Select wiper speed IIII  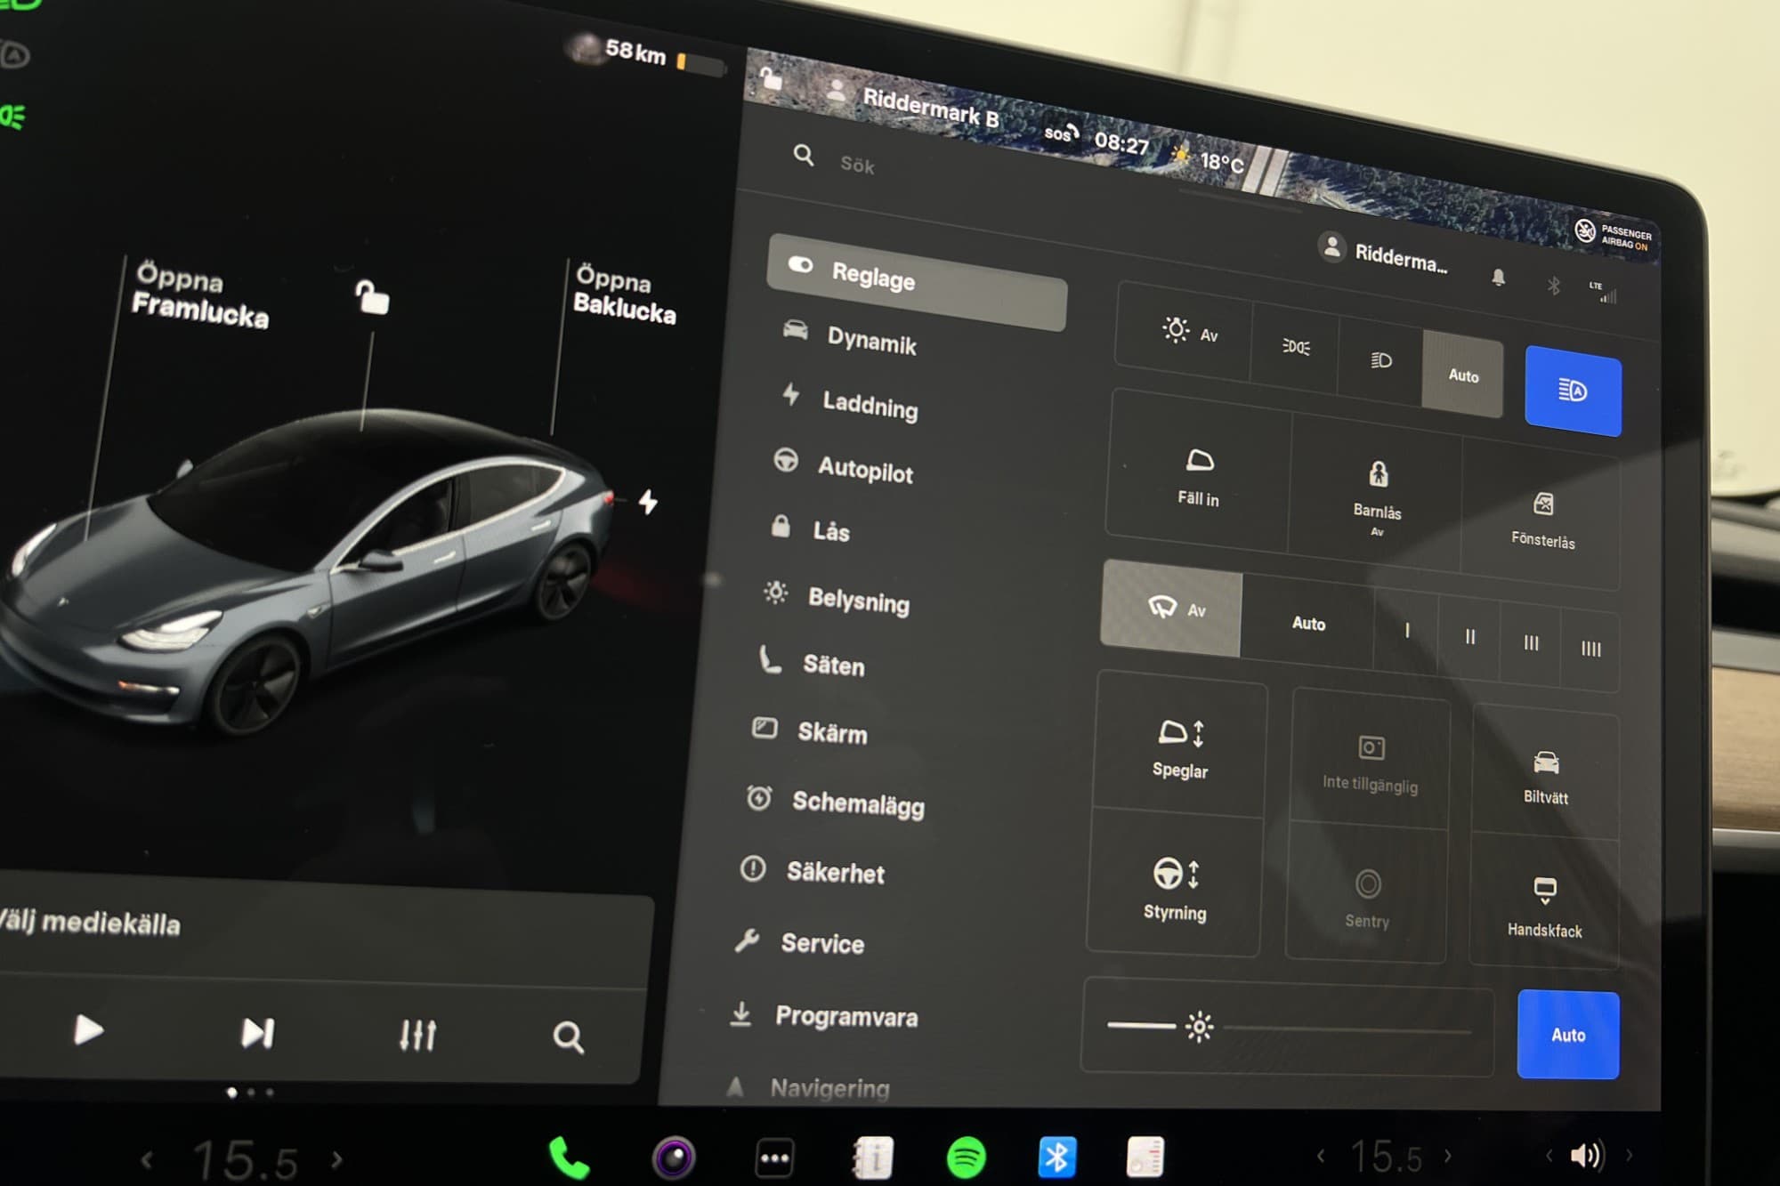[x=1590, y=649]
